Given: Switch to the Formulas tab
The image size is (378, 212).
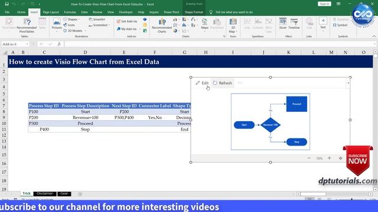Looking at the screenshot, I should (70, 12).
